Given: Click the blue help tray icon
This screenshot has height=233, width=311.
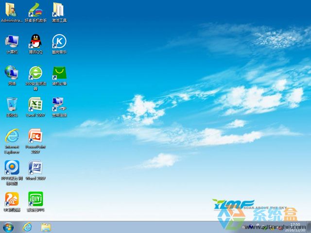Looking at the screenshot, I should [x=251, y=226].
